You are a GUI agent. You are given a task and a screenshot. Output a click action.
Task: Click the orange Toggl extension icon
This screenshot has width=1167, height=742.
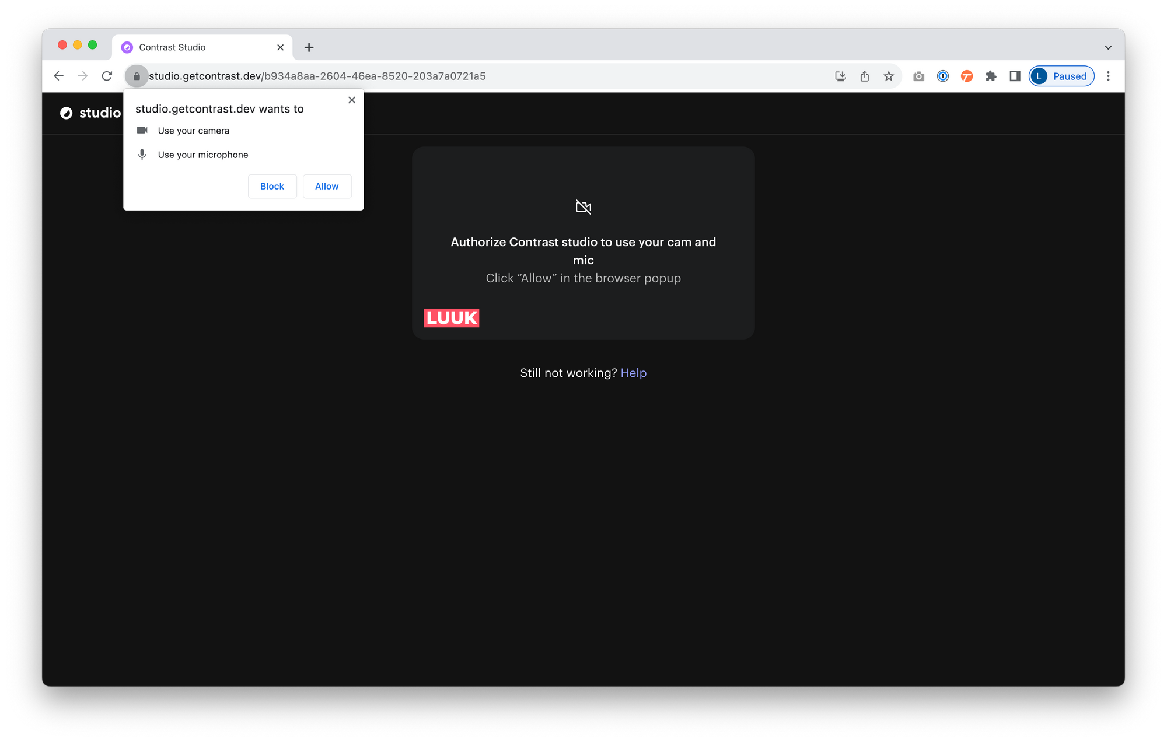click(967, 76)
